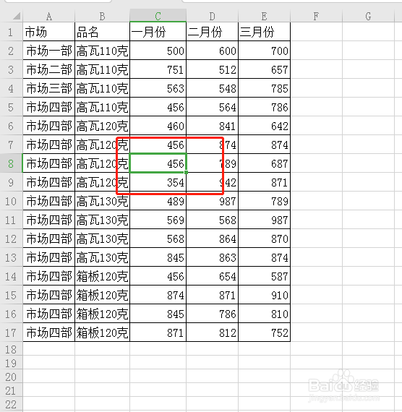Select cell with value 569
The height and width of the screenshot is (412, 402).
[158, 220]
